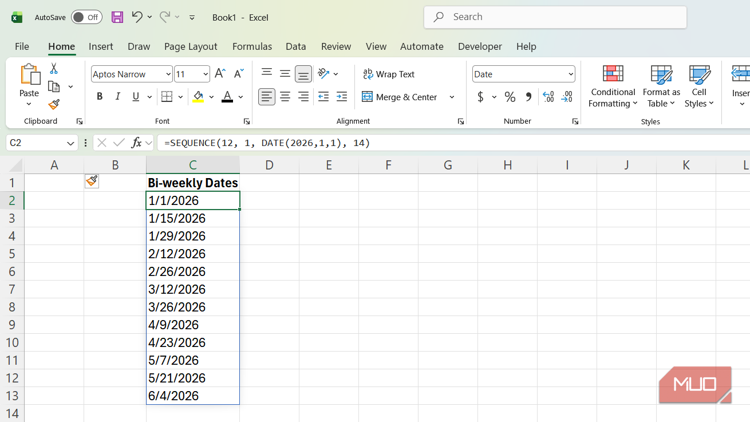Click the Paste button
This screenshot has width=750, height=422.
[x=29, y=85]
